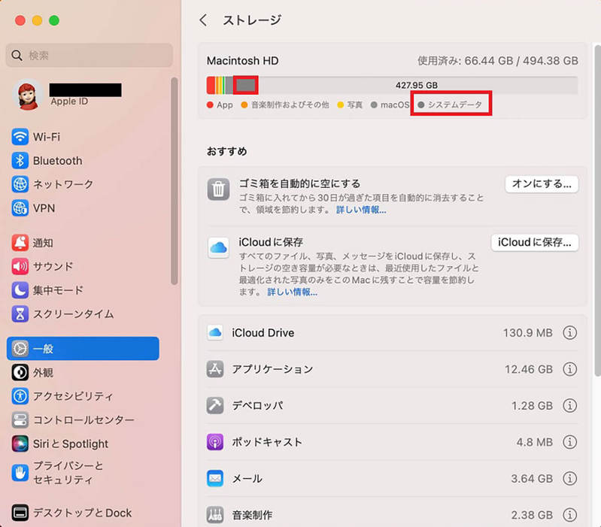Click the storage pane scrollbar
Viewport: 601px width, 527px height.
[x=597, y=210]
